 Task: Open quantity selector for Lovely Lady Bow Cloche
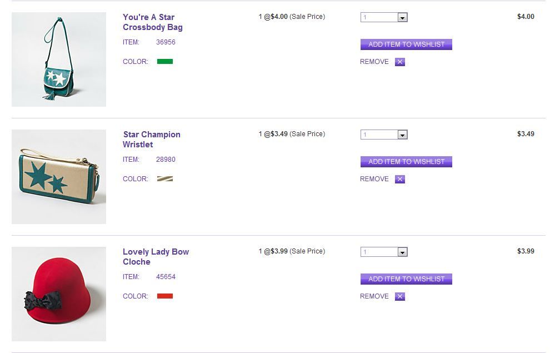[x=403, y=252]
